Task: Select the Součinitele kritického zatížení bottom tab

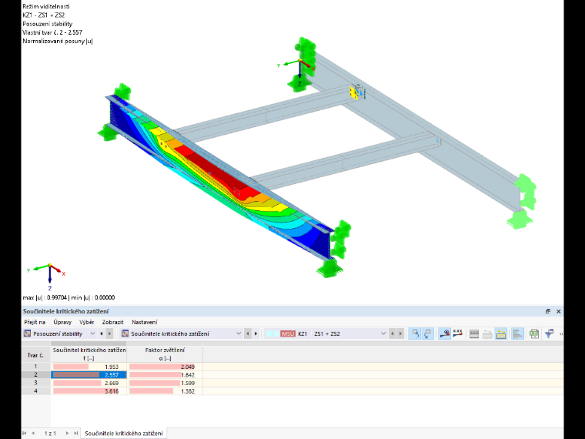Action: [124, 434]
